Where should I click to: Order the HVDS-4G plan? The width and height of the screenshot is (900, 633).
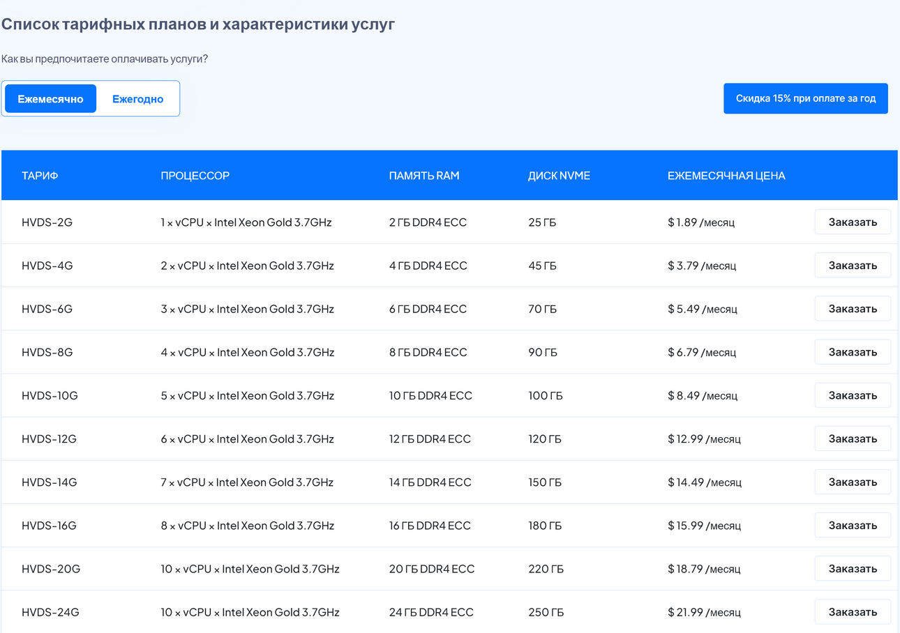pyautogui.click(x=853, y=266)
